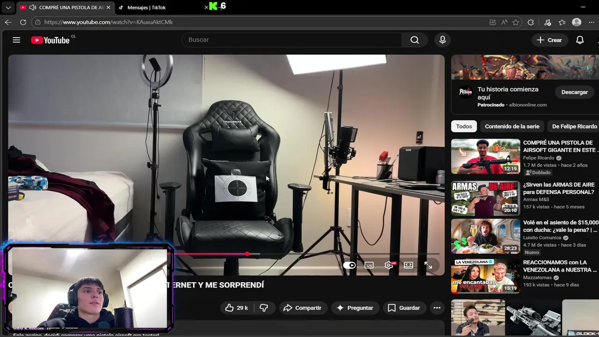Screen dimensions: 599x337
Task: Go back with the browser arrow
Action: coord(8,22)
